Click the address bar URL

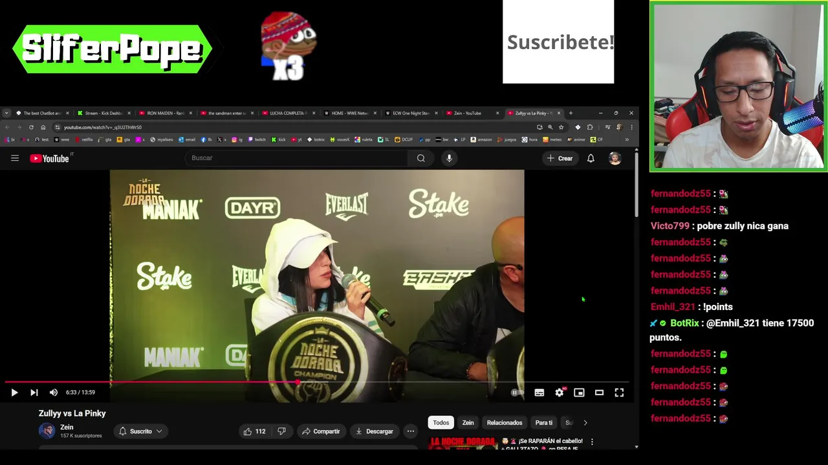[x=103, y=127]
